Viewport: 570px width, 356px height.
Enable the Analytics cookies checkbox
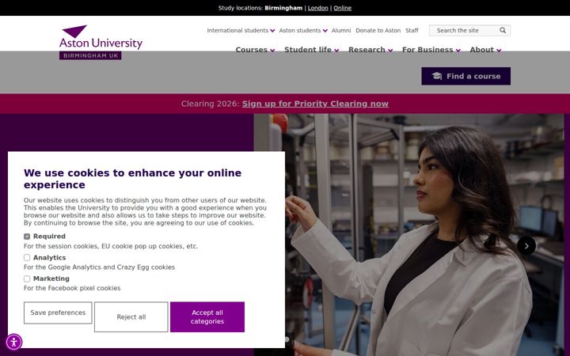pos(27,258)
